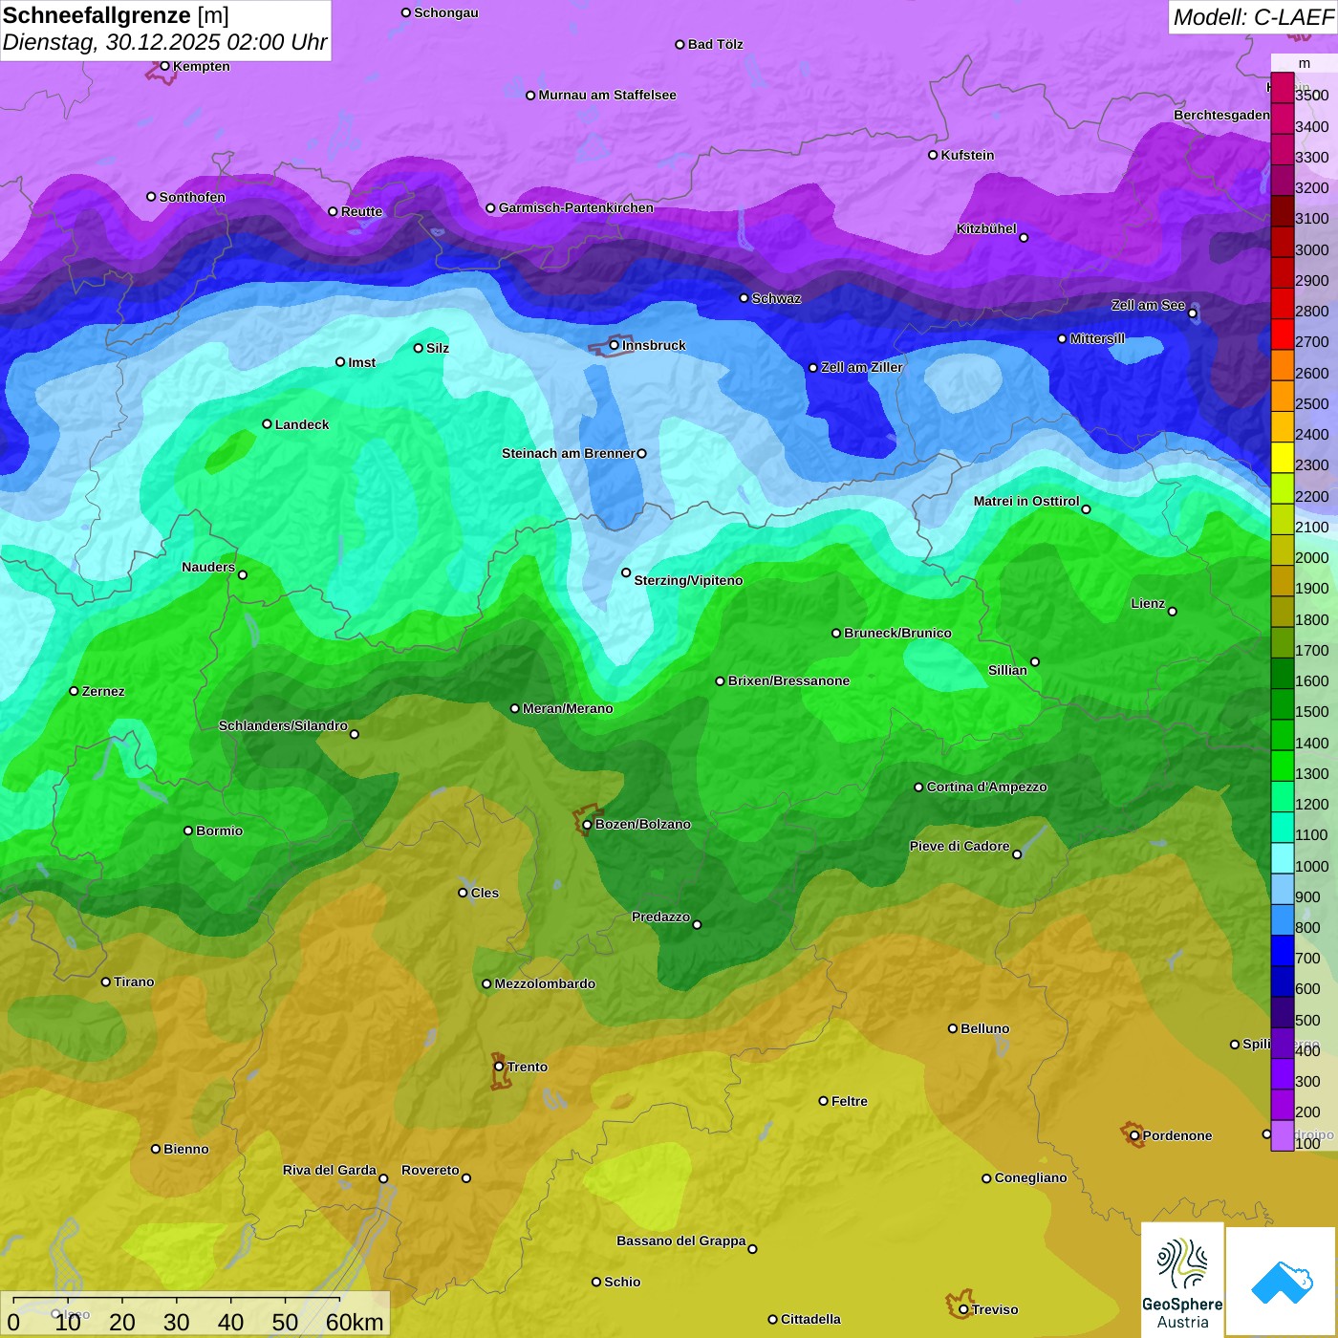Click the 'Bassano del Grappa' label

(681, 1241)
